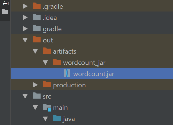Select the "production" label
173x125 pixels.
[69, 85]
